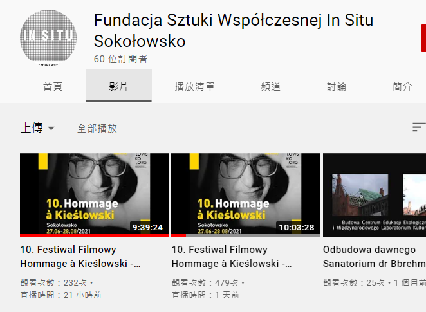Image resolution: width=426 pixels, height=312 pixels.
Task: Open the Odbudowa dawnego Sanatorium title link
Action: 375,256
